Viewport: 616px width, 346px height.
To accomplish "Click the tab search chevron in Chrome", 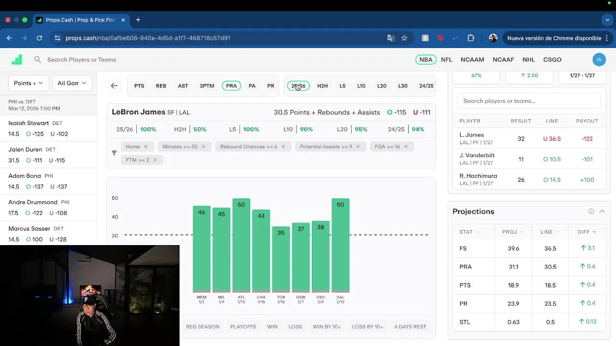I will point(607,20).
